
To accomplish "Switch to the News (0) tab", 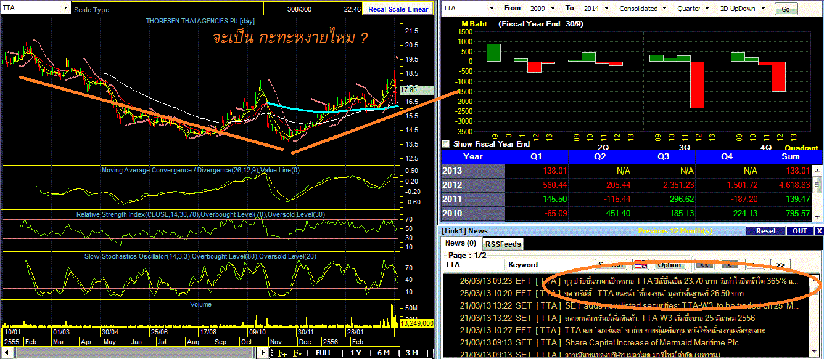I will (x=461, y=243).
